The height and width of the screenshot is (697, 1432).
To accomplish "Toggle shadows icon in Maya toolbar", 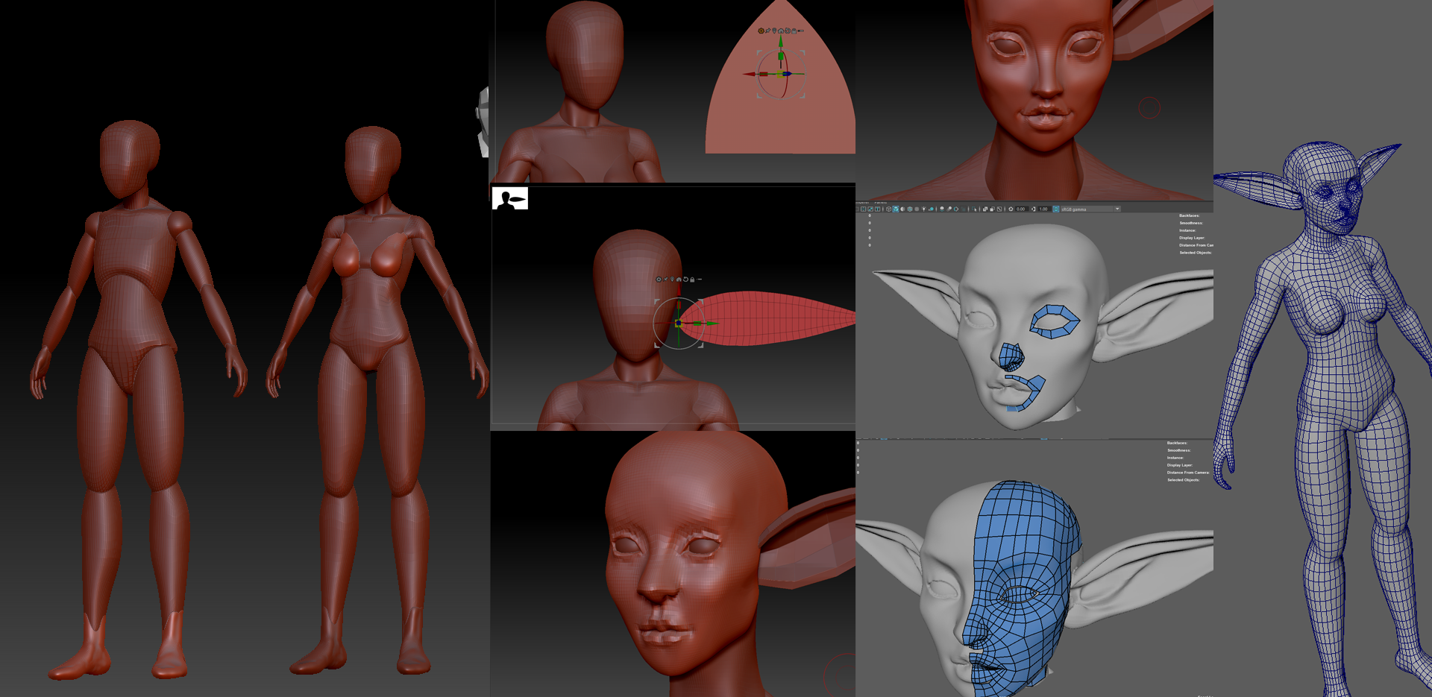I will (931, 209).
